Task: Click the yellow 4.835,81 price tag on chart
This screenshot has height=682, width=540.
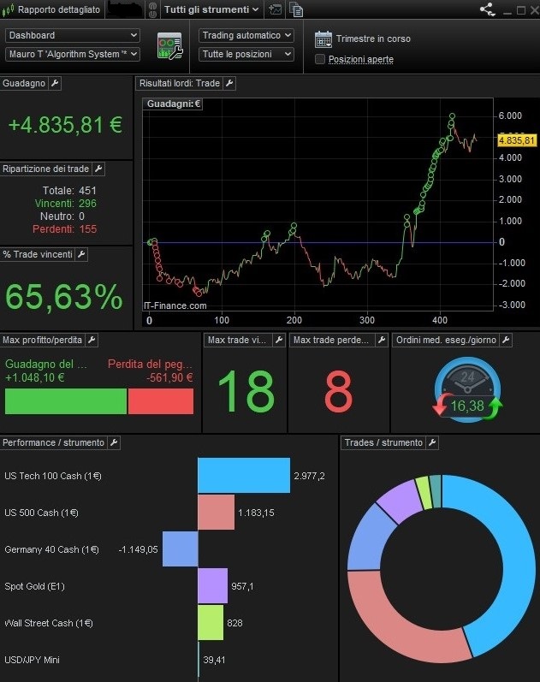Action: (x=517, y=140)
